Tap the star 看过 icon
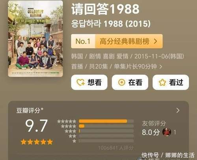Image resolution: width=197 pixels, height=160 pixels. point(162,83)
